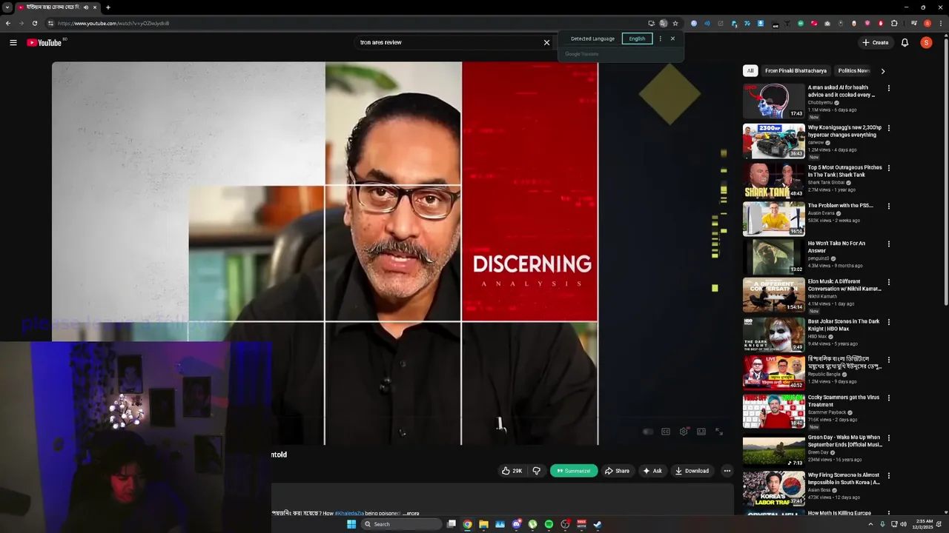Open options for 'The Problem with the PS5'
949x533 pixels.
click(889, 206)
